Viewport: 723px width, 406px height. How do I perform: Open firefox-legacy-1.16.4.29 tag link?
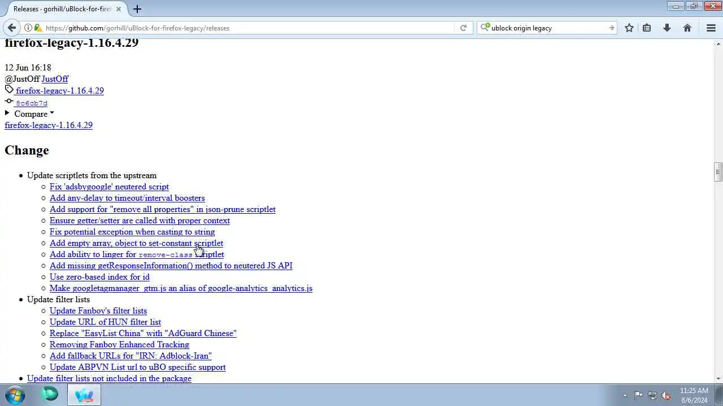pyautogui.click(x=59, y=91)
